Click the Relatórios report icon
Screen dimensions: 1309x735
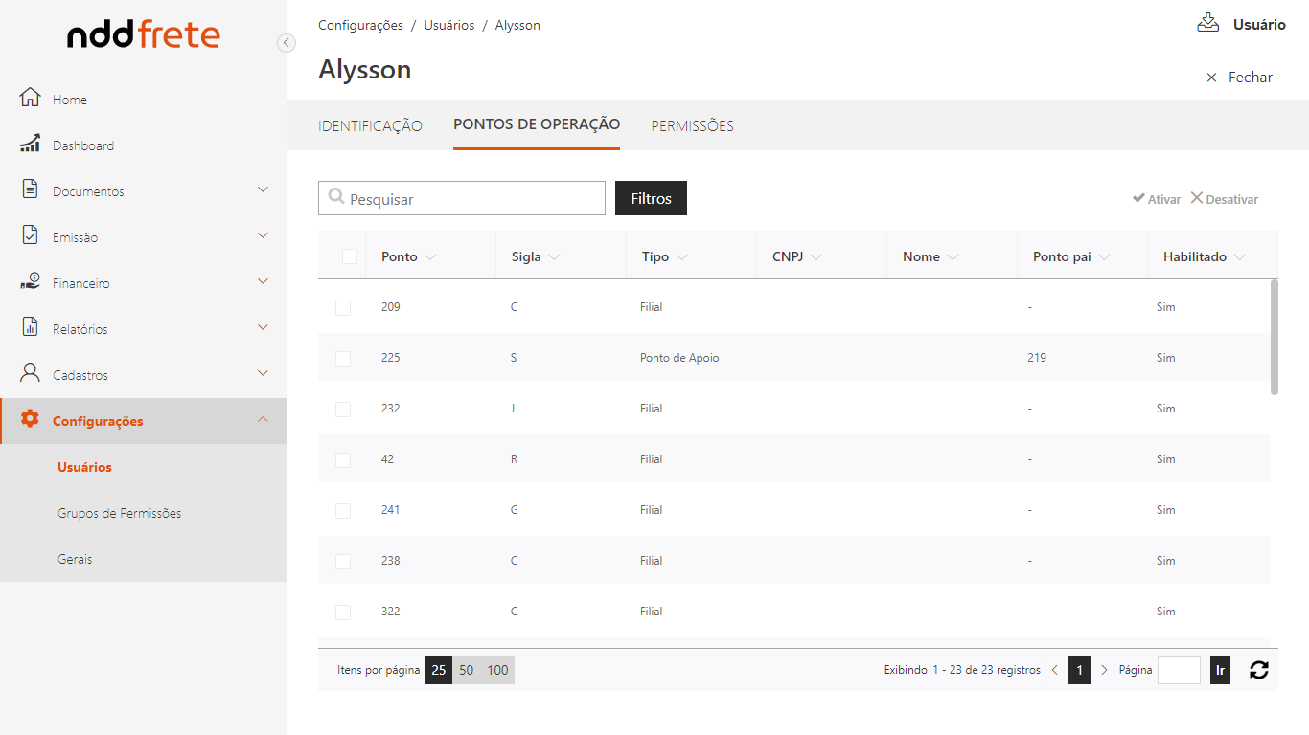[x=31, y=328]
